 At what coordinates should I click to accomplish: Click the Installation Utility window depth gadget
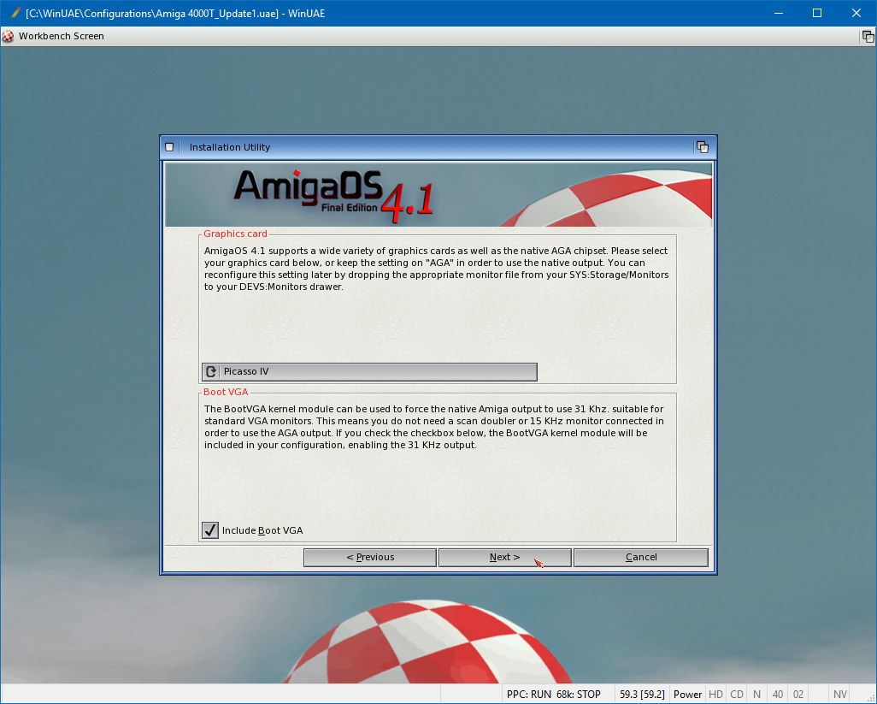(702, 147)
